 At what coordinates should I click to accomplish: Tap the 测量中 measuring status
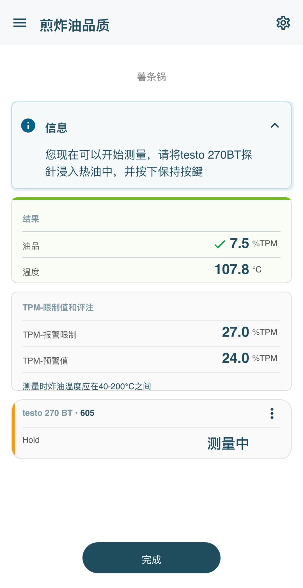pos(228,444)
